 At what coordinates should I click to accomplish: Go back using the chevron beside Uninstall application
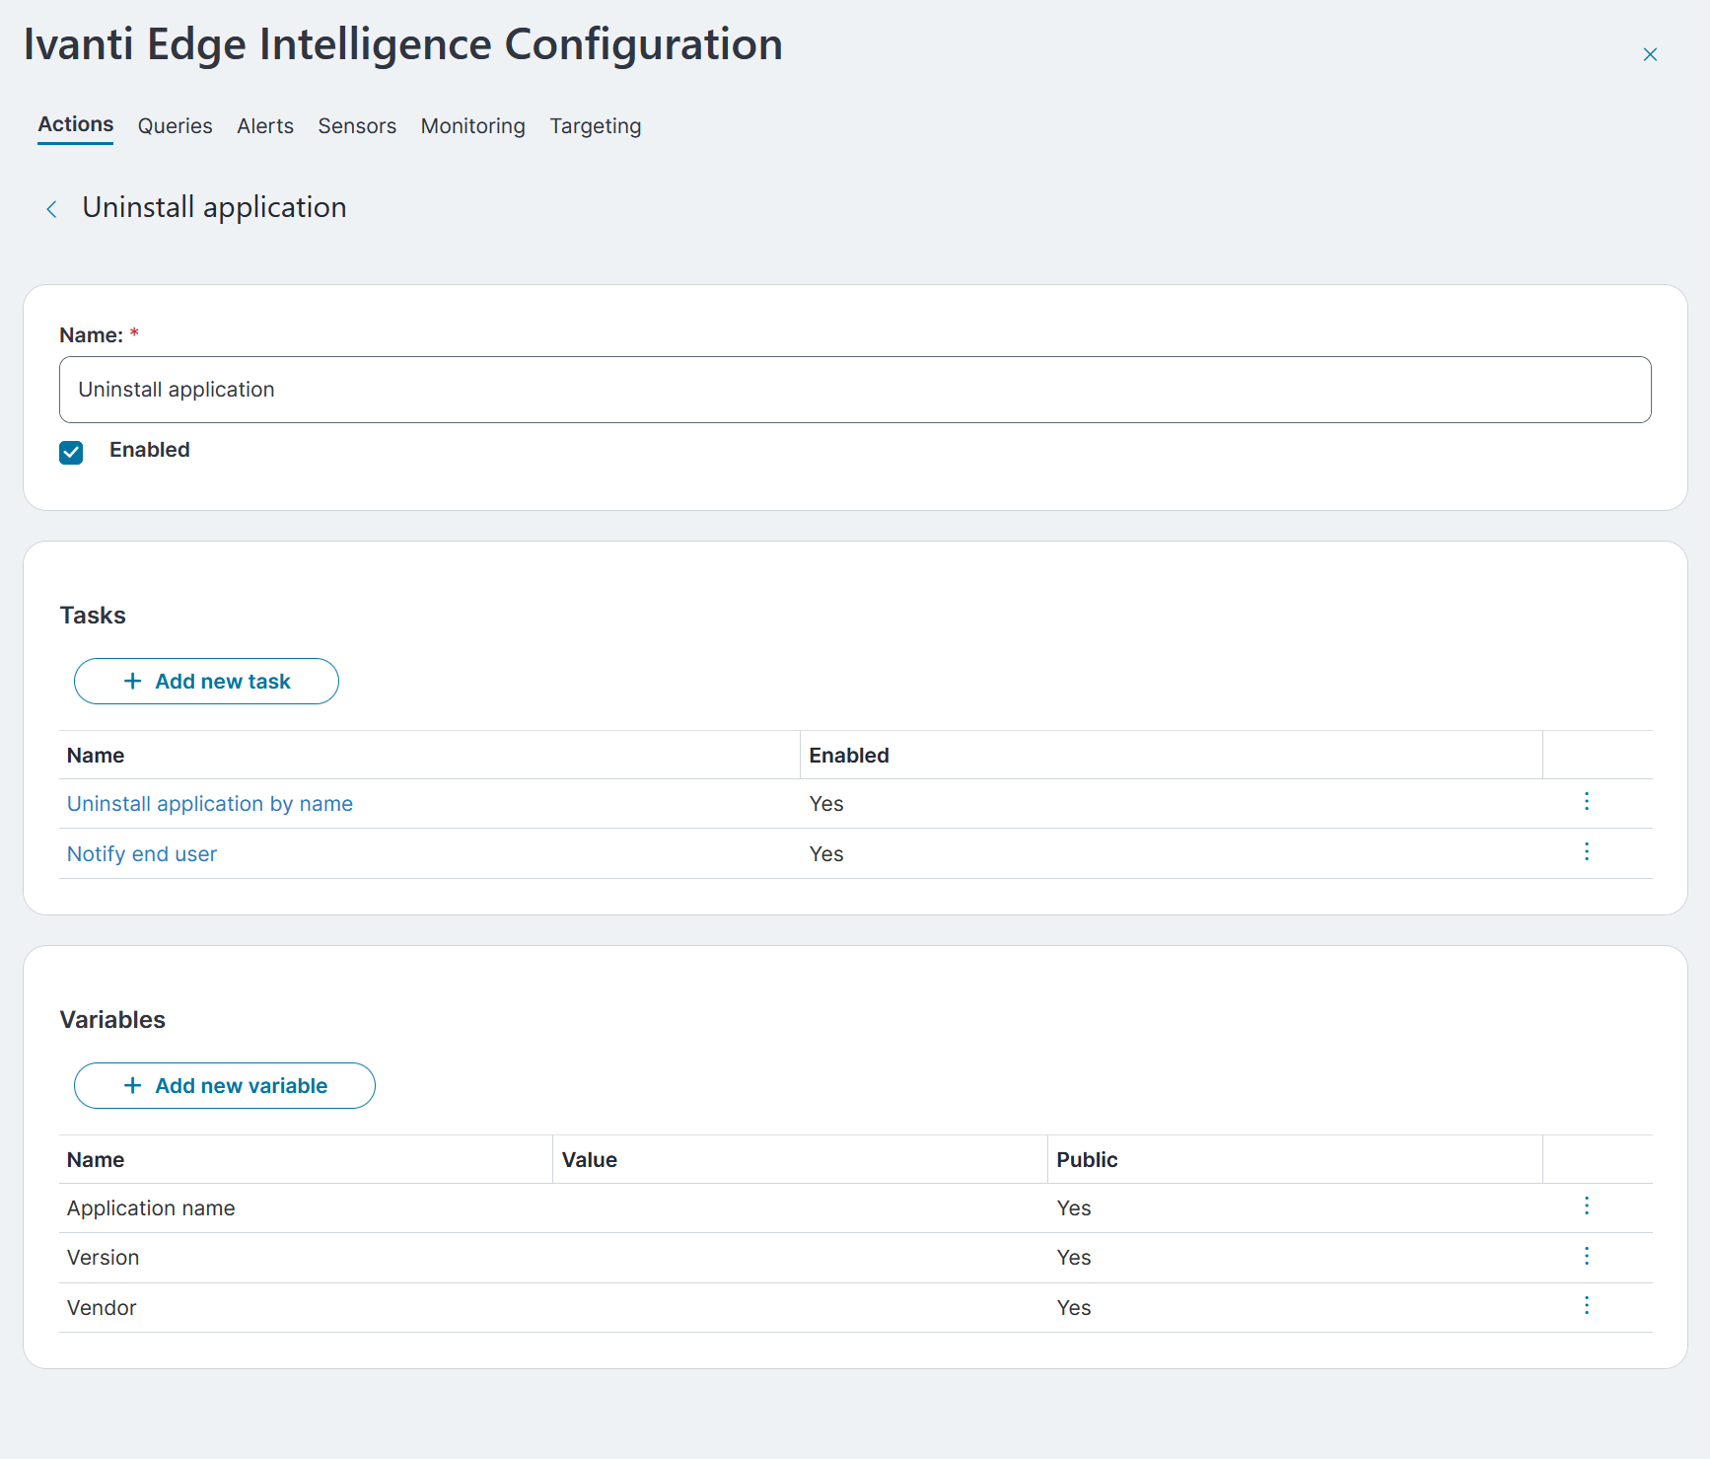tap(51, 209)
